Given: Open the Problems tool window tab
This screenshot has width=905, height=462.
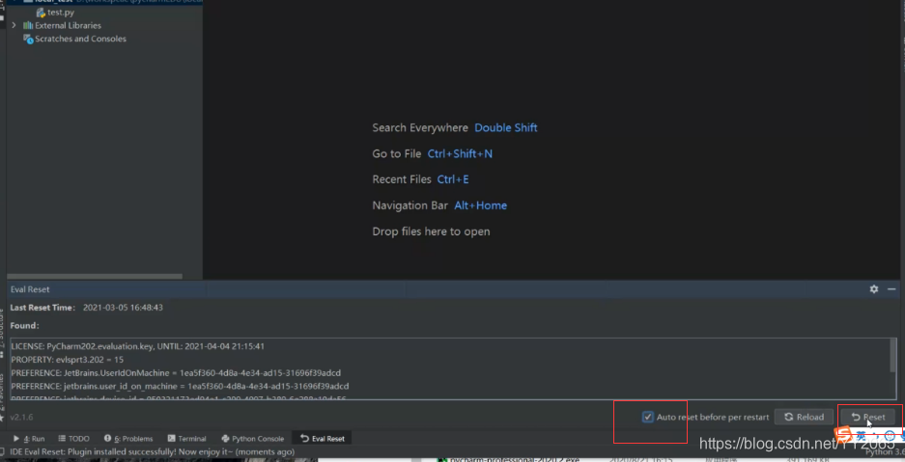Looking at the screenshot, I should point(128,439).
